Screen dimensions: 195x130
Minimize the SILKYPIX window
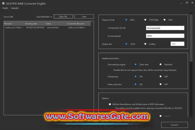(181, 3)
